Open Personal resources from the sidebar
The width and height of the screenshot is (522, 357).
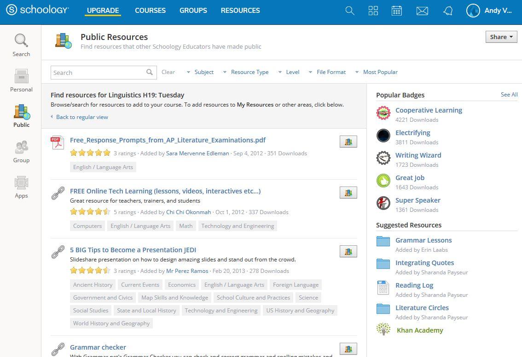pos(21,80)
